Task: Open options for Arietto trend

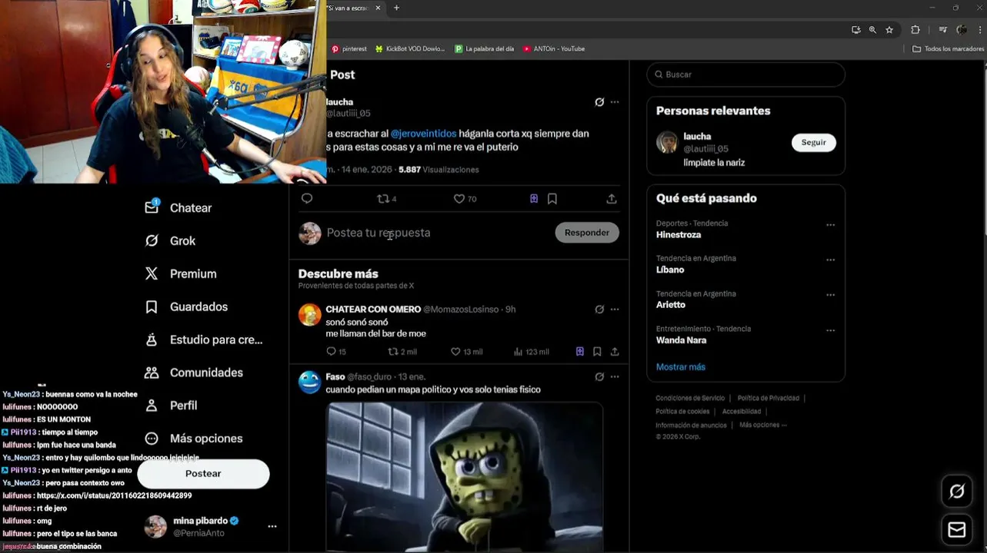Action: (x=830, y=295)
